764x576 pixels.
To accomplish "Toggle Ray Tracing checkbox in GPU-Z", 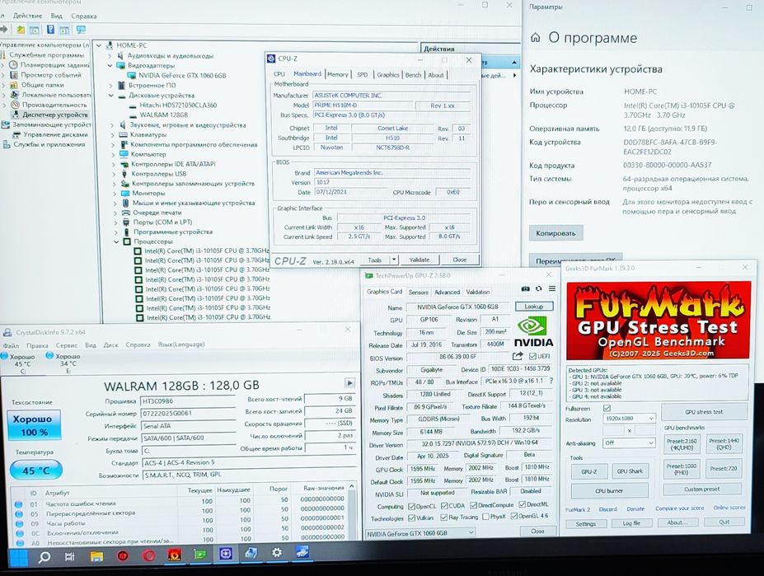I will tap(444, 517).
